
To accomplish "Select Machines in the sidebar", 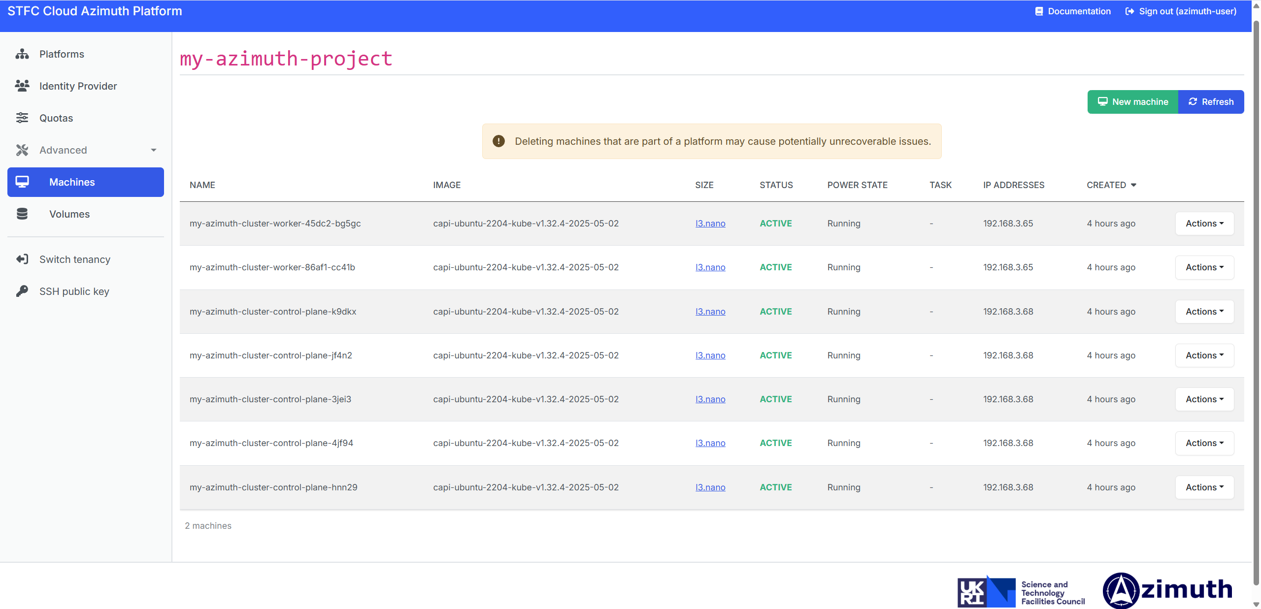I will click(86, 182).
